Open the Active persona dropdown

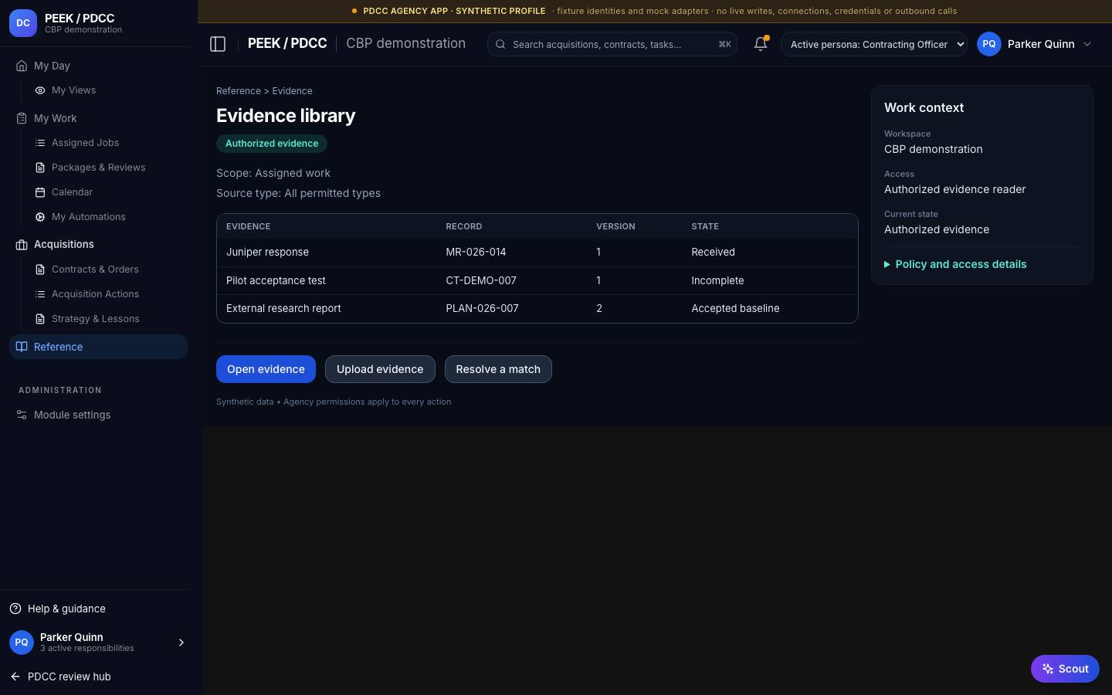(x=874, y=44)
